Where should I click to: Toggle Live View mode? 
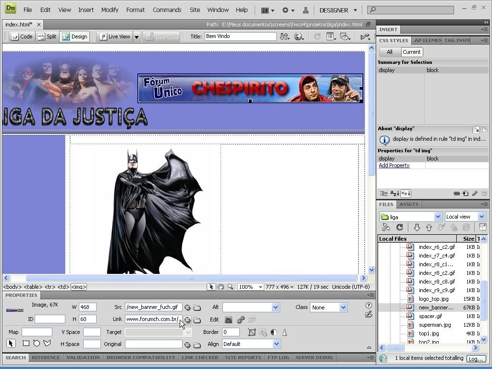tap(115, 37)
